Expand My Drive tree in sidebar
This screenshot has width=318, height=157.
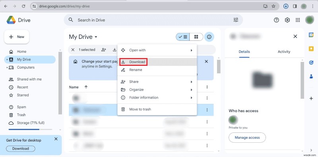pyautogui.click(x=7, y=59)
